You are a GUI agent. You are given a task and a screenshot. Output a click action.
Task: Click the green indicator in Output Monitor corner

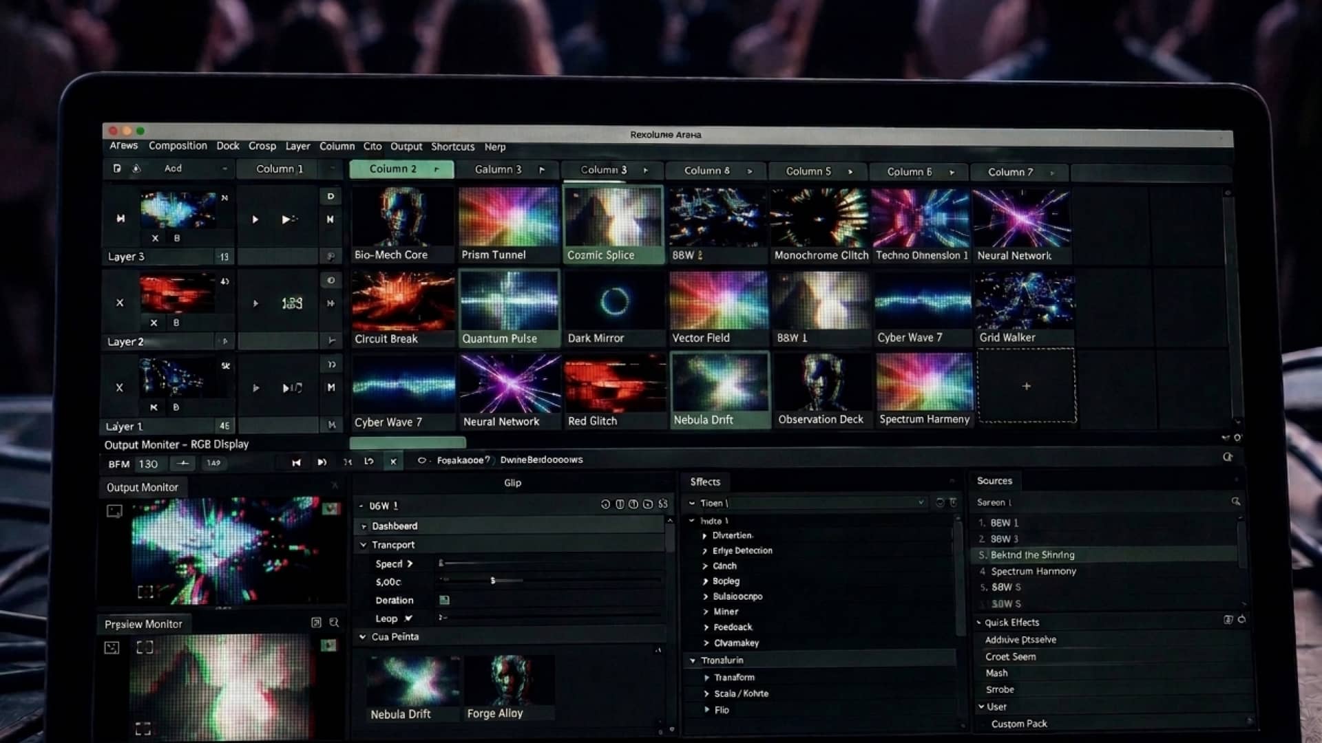(331, 508)
